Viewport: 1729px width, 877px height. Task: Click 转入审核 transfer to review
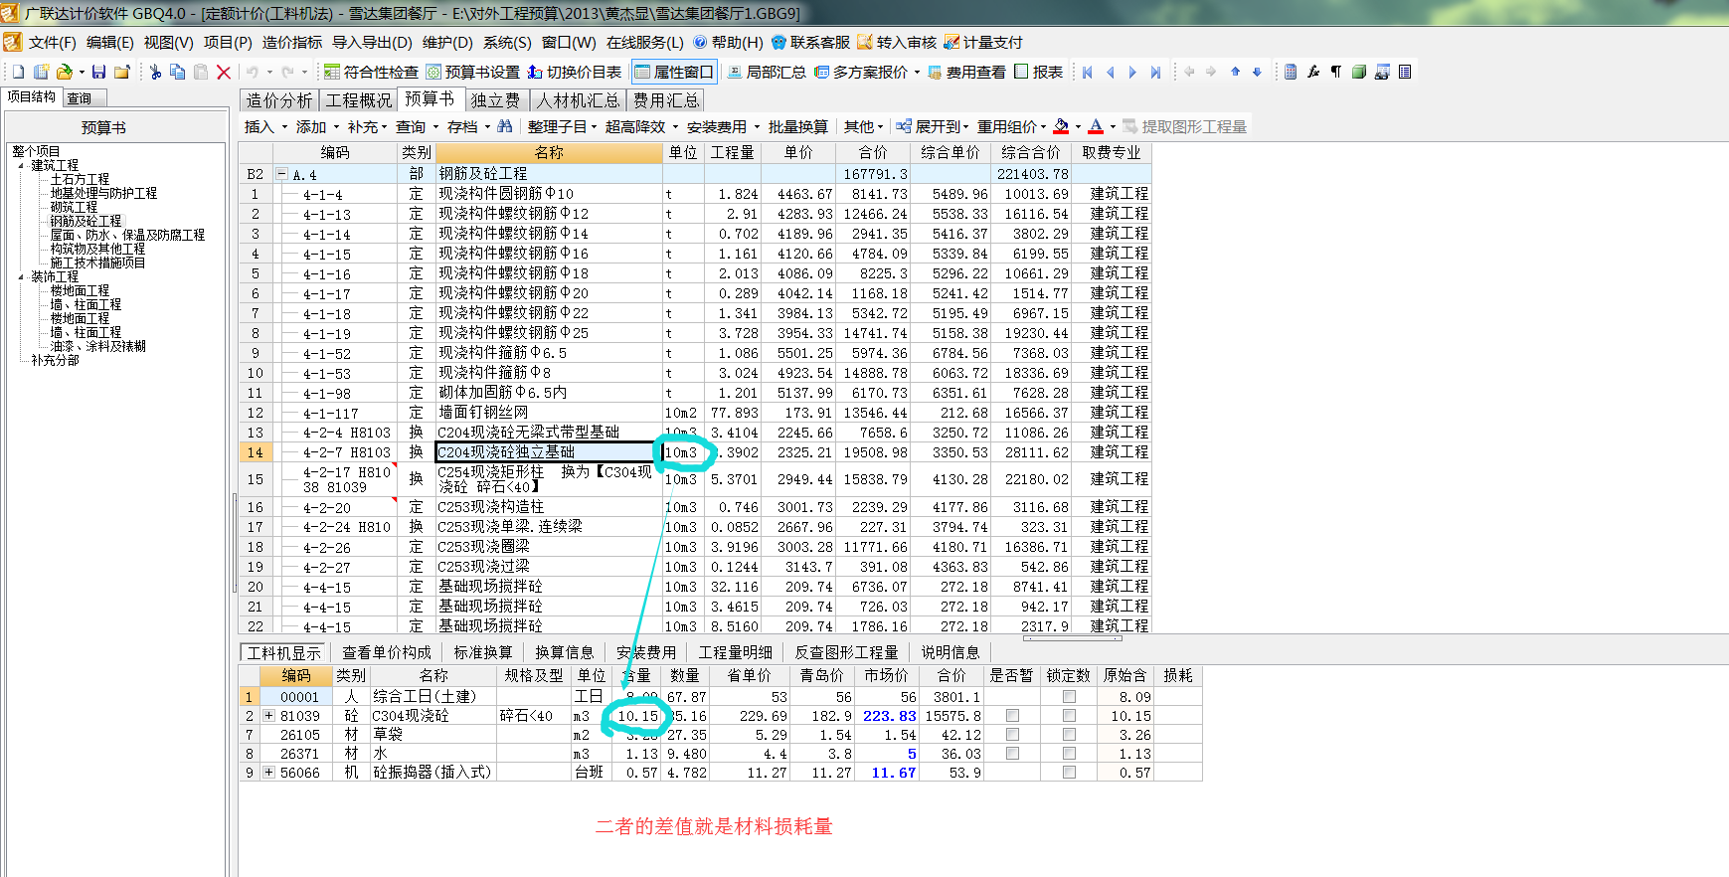pyautogui.click(x=897, y=42)
